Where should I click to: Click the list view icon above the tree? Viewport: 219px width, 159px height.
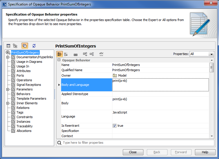pyautogui.click(x=8, y=46)
